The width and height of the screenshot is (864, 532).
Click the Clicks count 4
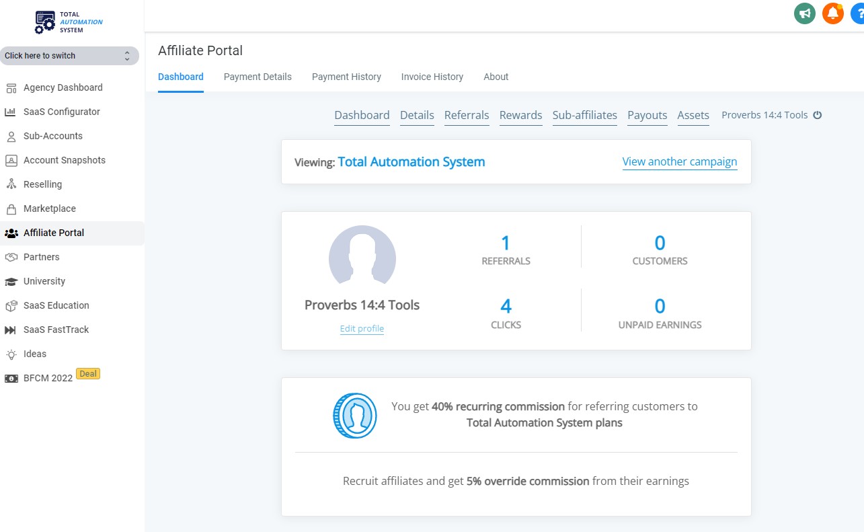click(506, 307)
